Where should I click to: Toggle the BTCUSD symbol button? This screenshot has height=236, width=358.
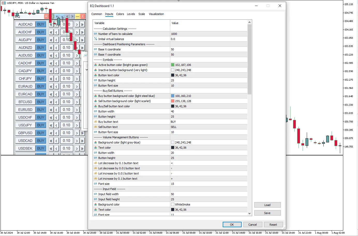[25, 102]
